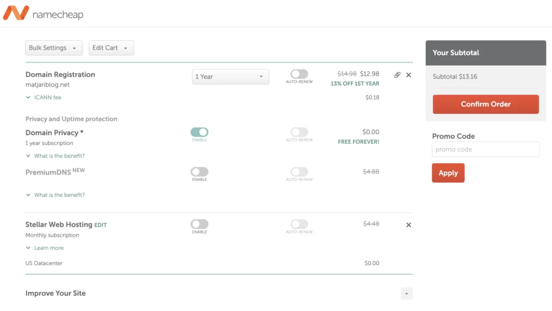Click the Improve Your Site heading

pos(56,293)
